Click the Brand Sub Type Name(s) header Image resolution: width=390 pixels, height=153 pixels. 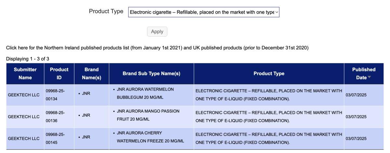coord(151,73)
